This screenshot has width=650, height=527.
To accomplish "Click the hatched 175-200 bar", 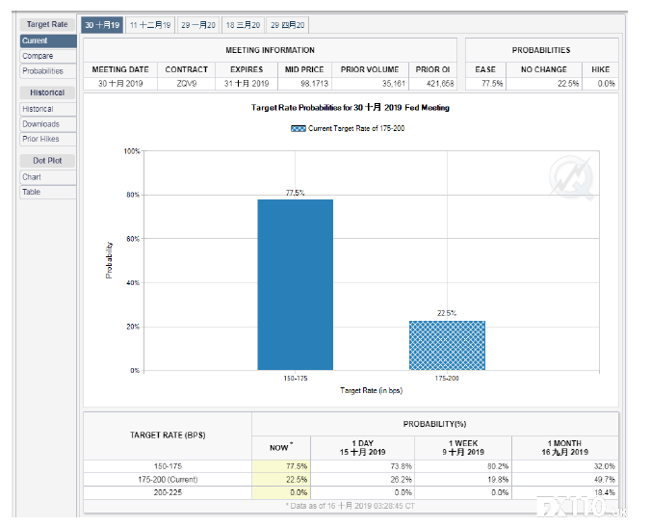I will pyautogui.click(x=447, y=345).
